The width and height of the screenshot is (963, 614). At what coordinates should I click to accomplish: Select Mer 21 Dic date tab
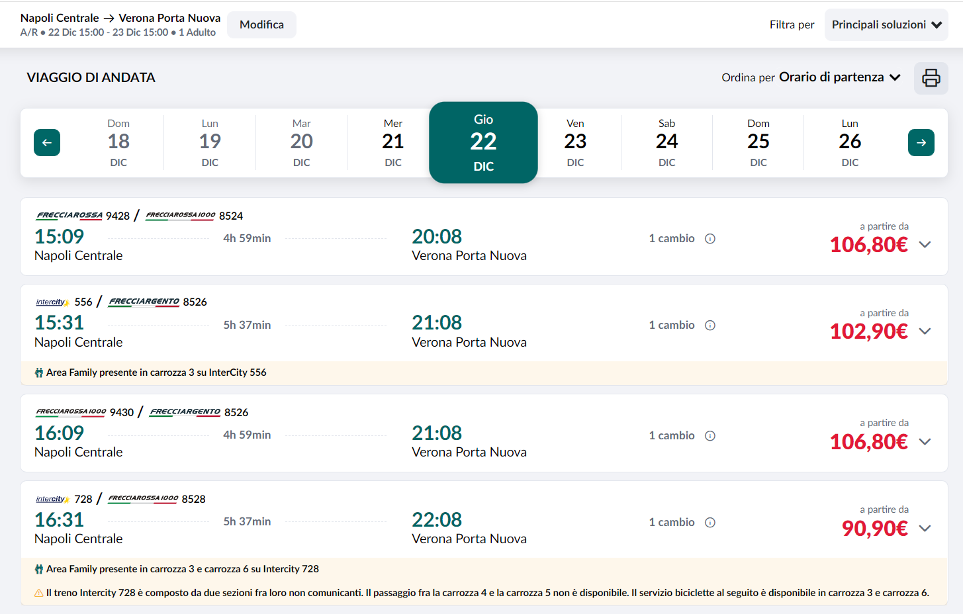392,143
